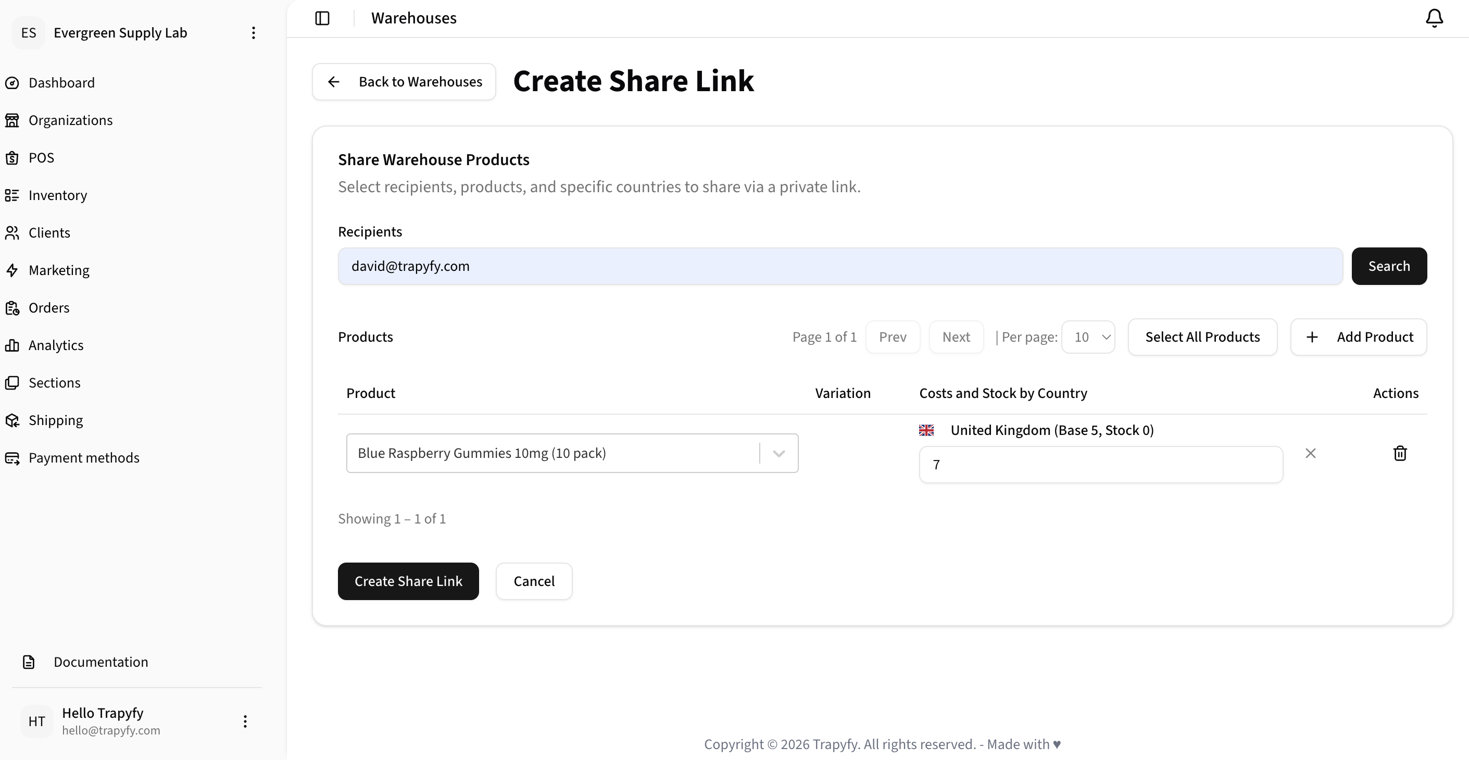Screen dimensions: 1469x760
Task: Click Costs and Stock by Country header
Action: tap(1003, 394)
